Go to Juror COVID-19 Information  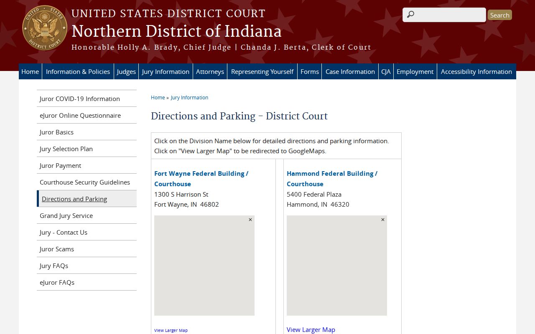87,99
